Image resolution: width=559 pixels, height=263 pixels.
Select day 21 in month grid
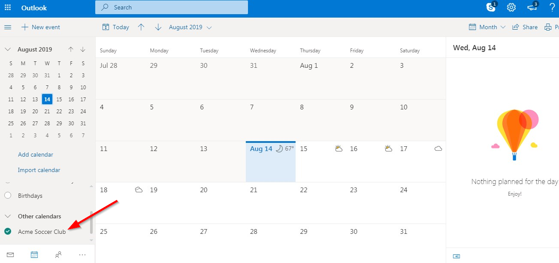coord(271,203)
